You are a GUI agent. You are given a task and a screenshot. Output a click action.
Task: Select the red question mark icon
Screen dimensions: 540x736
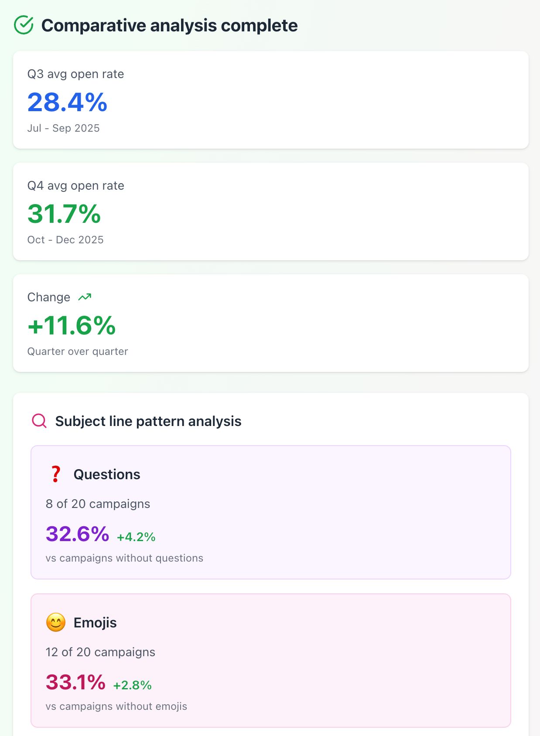[55, 474]
